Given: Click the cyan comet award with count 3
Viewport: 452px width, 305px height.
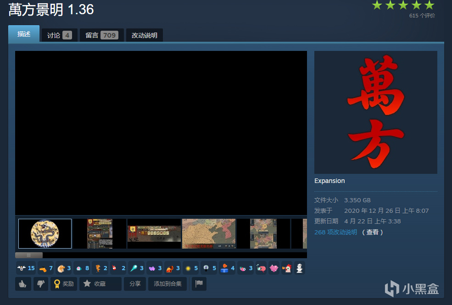Looking at the screenshot, I should pos(136,268).
